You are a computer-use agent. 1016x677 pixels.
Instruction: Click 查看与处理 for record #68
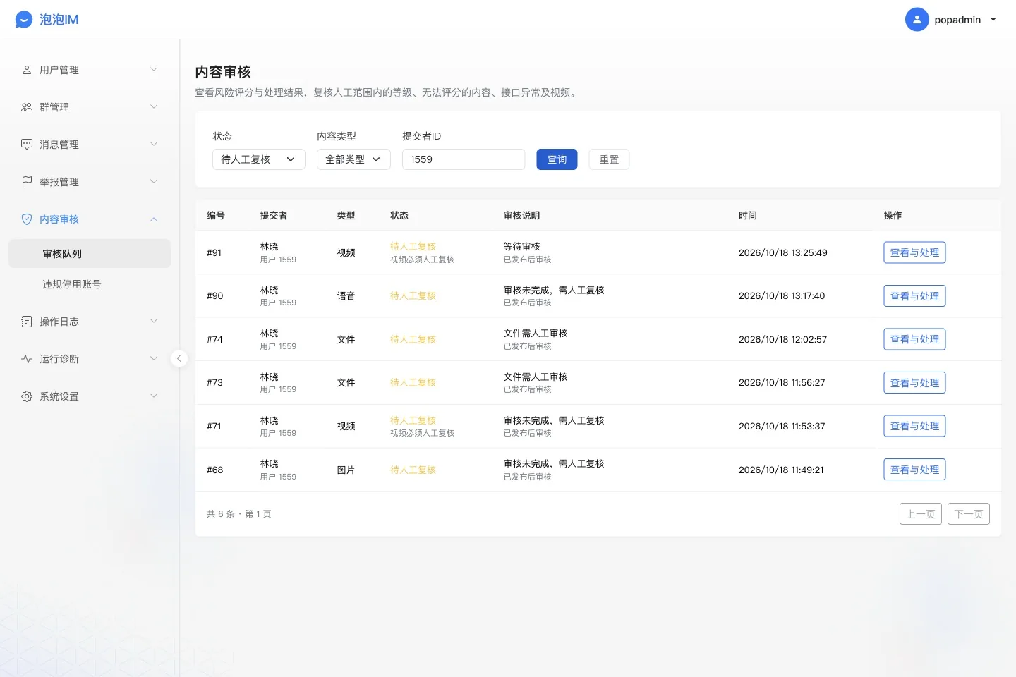pos(914,470)
